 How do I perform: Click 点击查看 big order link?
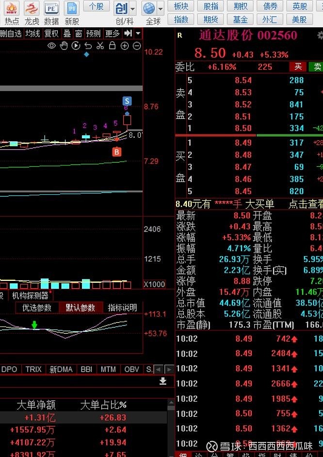(x=306, y=204)
